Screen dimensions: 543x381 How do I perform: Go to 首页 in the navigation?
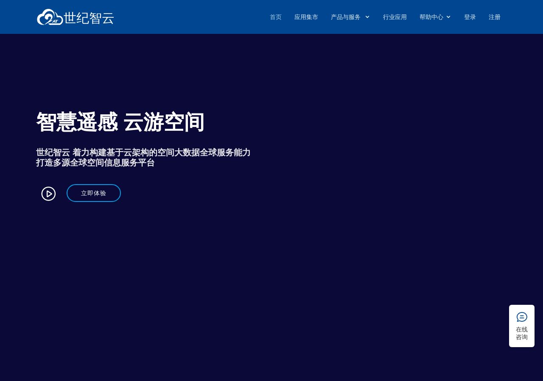276,17
